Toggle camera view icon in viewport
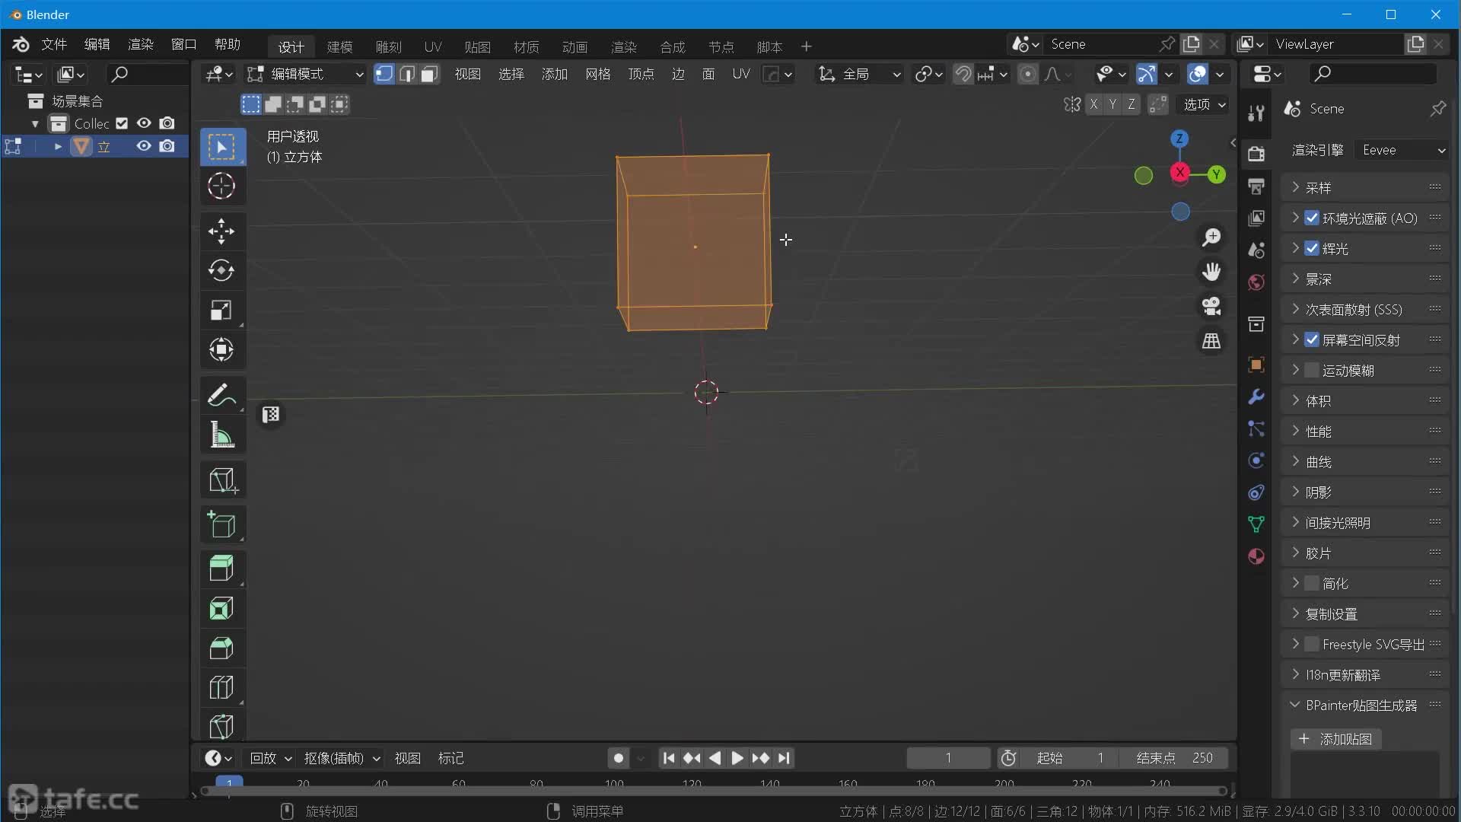The width and height of the screenshot is (1461, 822). pos(1211,306)
